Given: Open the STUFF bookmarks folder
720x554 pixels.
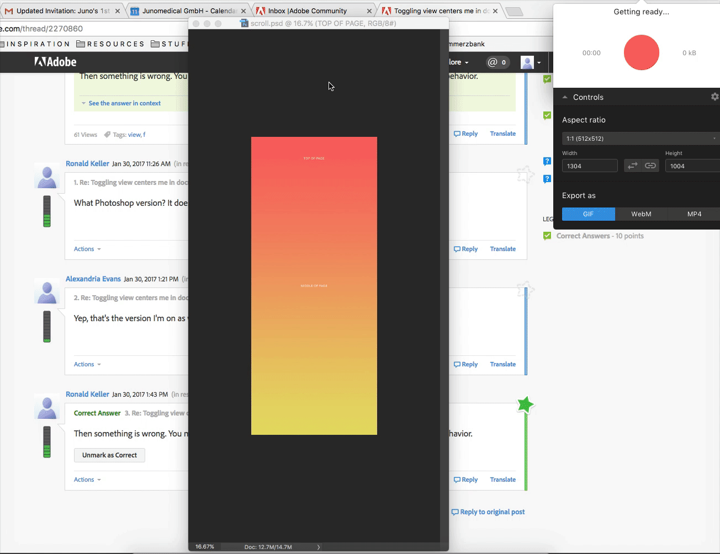Looking at the screenshot, I should point(169,44).
